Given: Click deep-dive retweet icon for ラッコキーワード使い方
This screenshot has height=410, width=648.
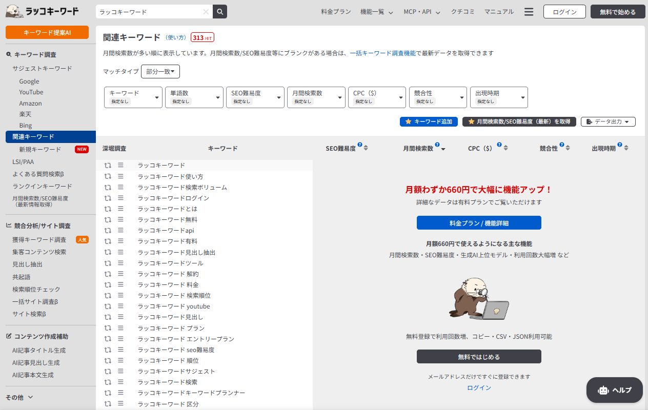Looking at the screenshot, I should (x=108, y=176).
